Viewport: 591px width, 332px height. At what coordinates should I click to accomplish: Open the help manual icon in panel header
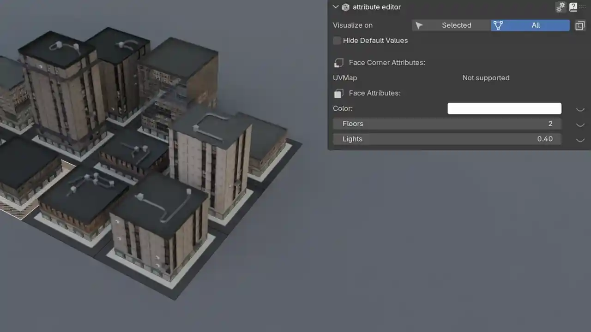pos(573,7)
